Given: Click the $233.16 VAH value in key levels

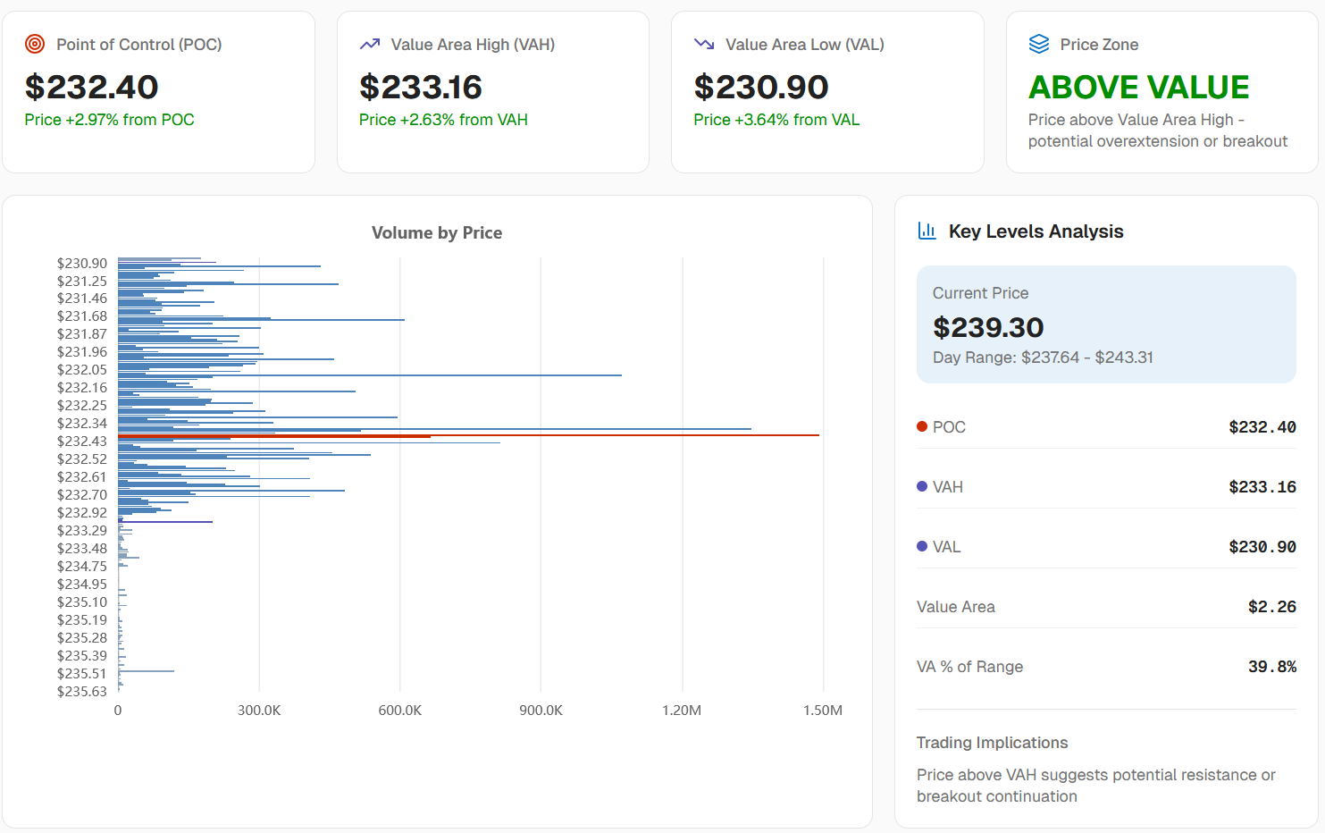Looking at the screenshot, I should click(1262, 487).
